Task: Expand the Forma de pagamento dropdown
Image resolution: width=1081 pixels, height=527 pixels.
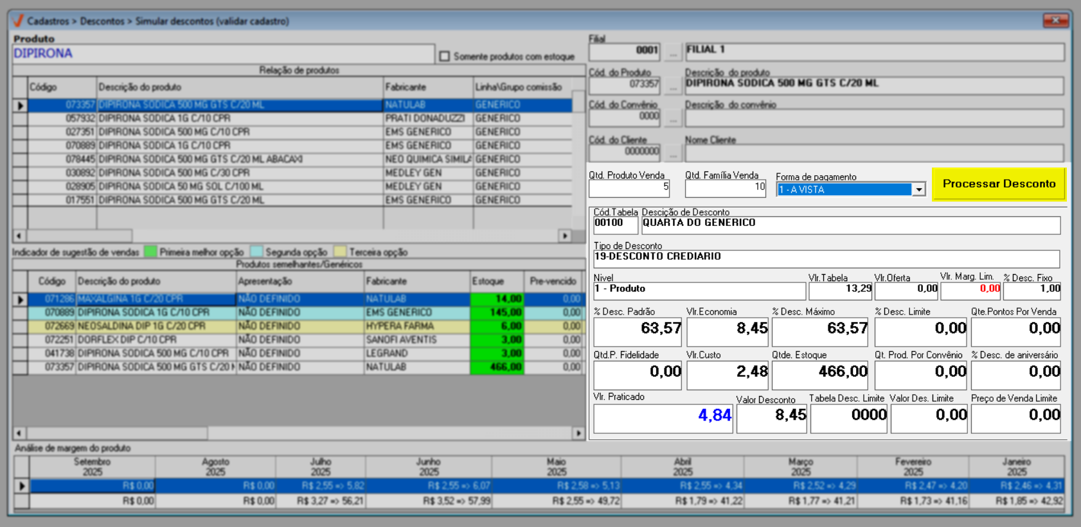Action: (x=918, y=189)
